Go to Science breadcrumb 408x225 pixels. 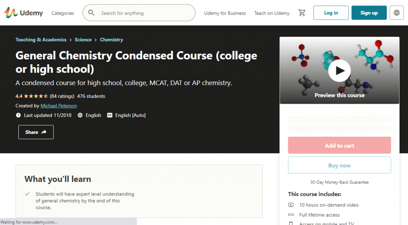[83, 40]
